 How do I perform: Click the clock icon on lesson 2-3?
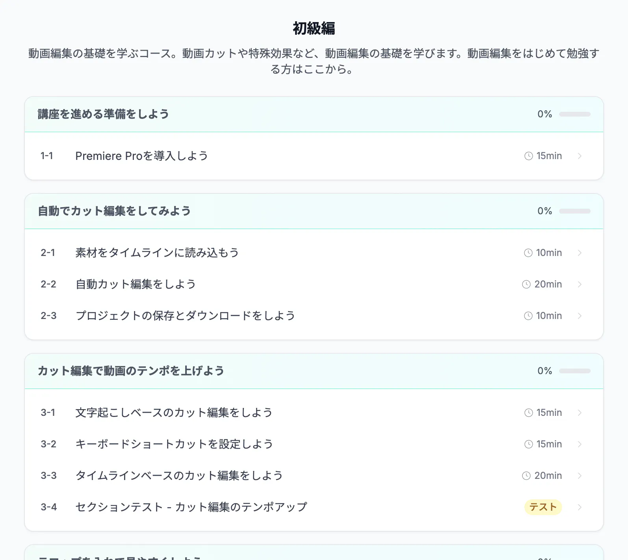[x=528, y=316]
